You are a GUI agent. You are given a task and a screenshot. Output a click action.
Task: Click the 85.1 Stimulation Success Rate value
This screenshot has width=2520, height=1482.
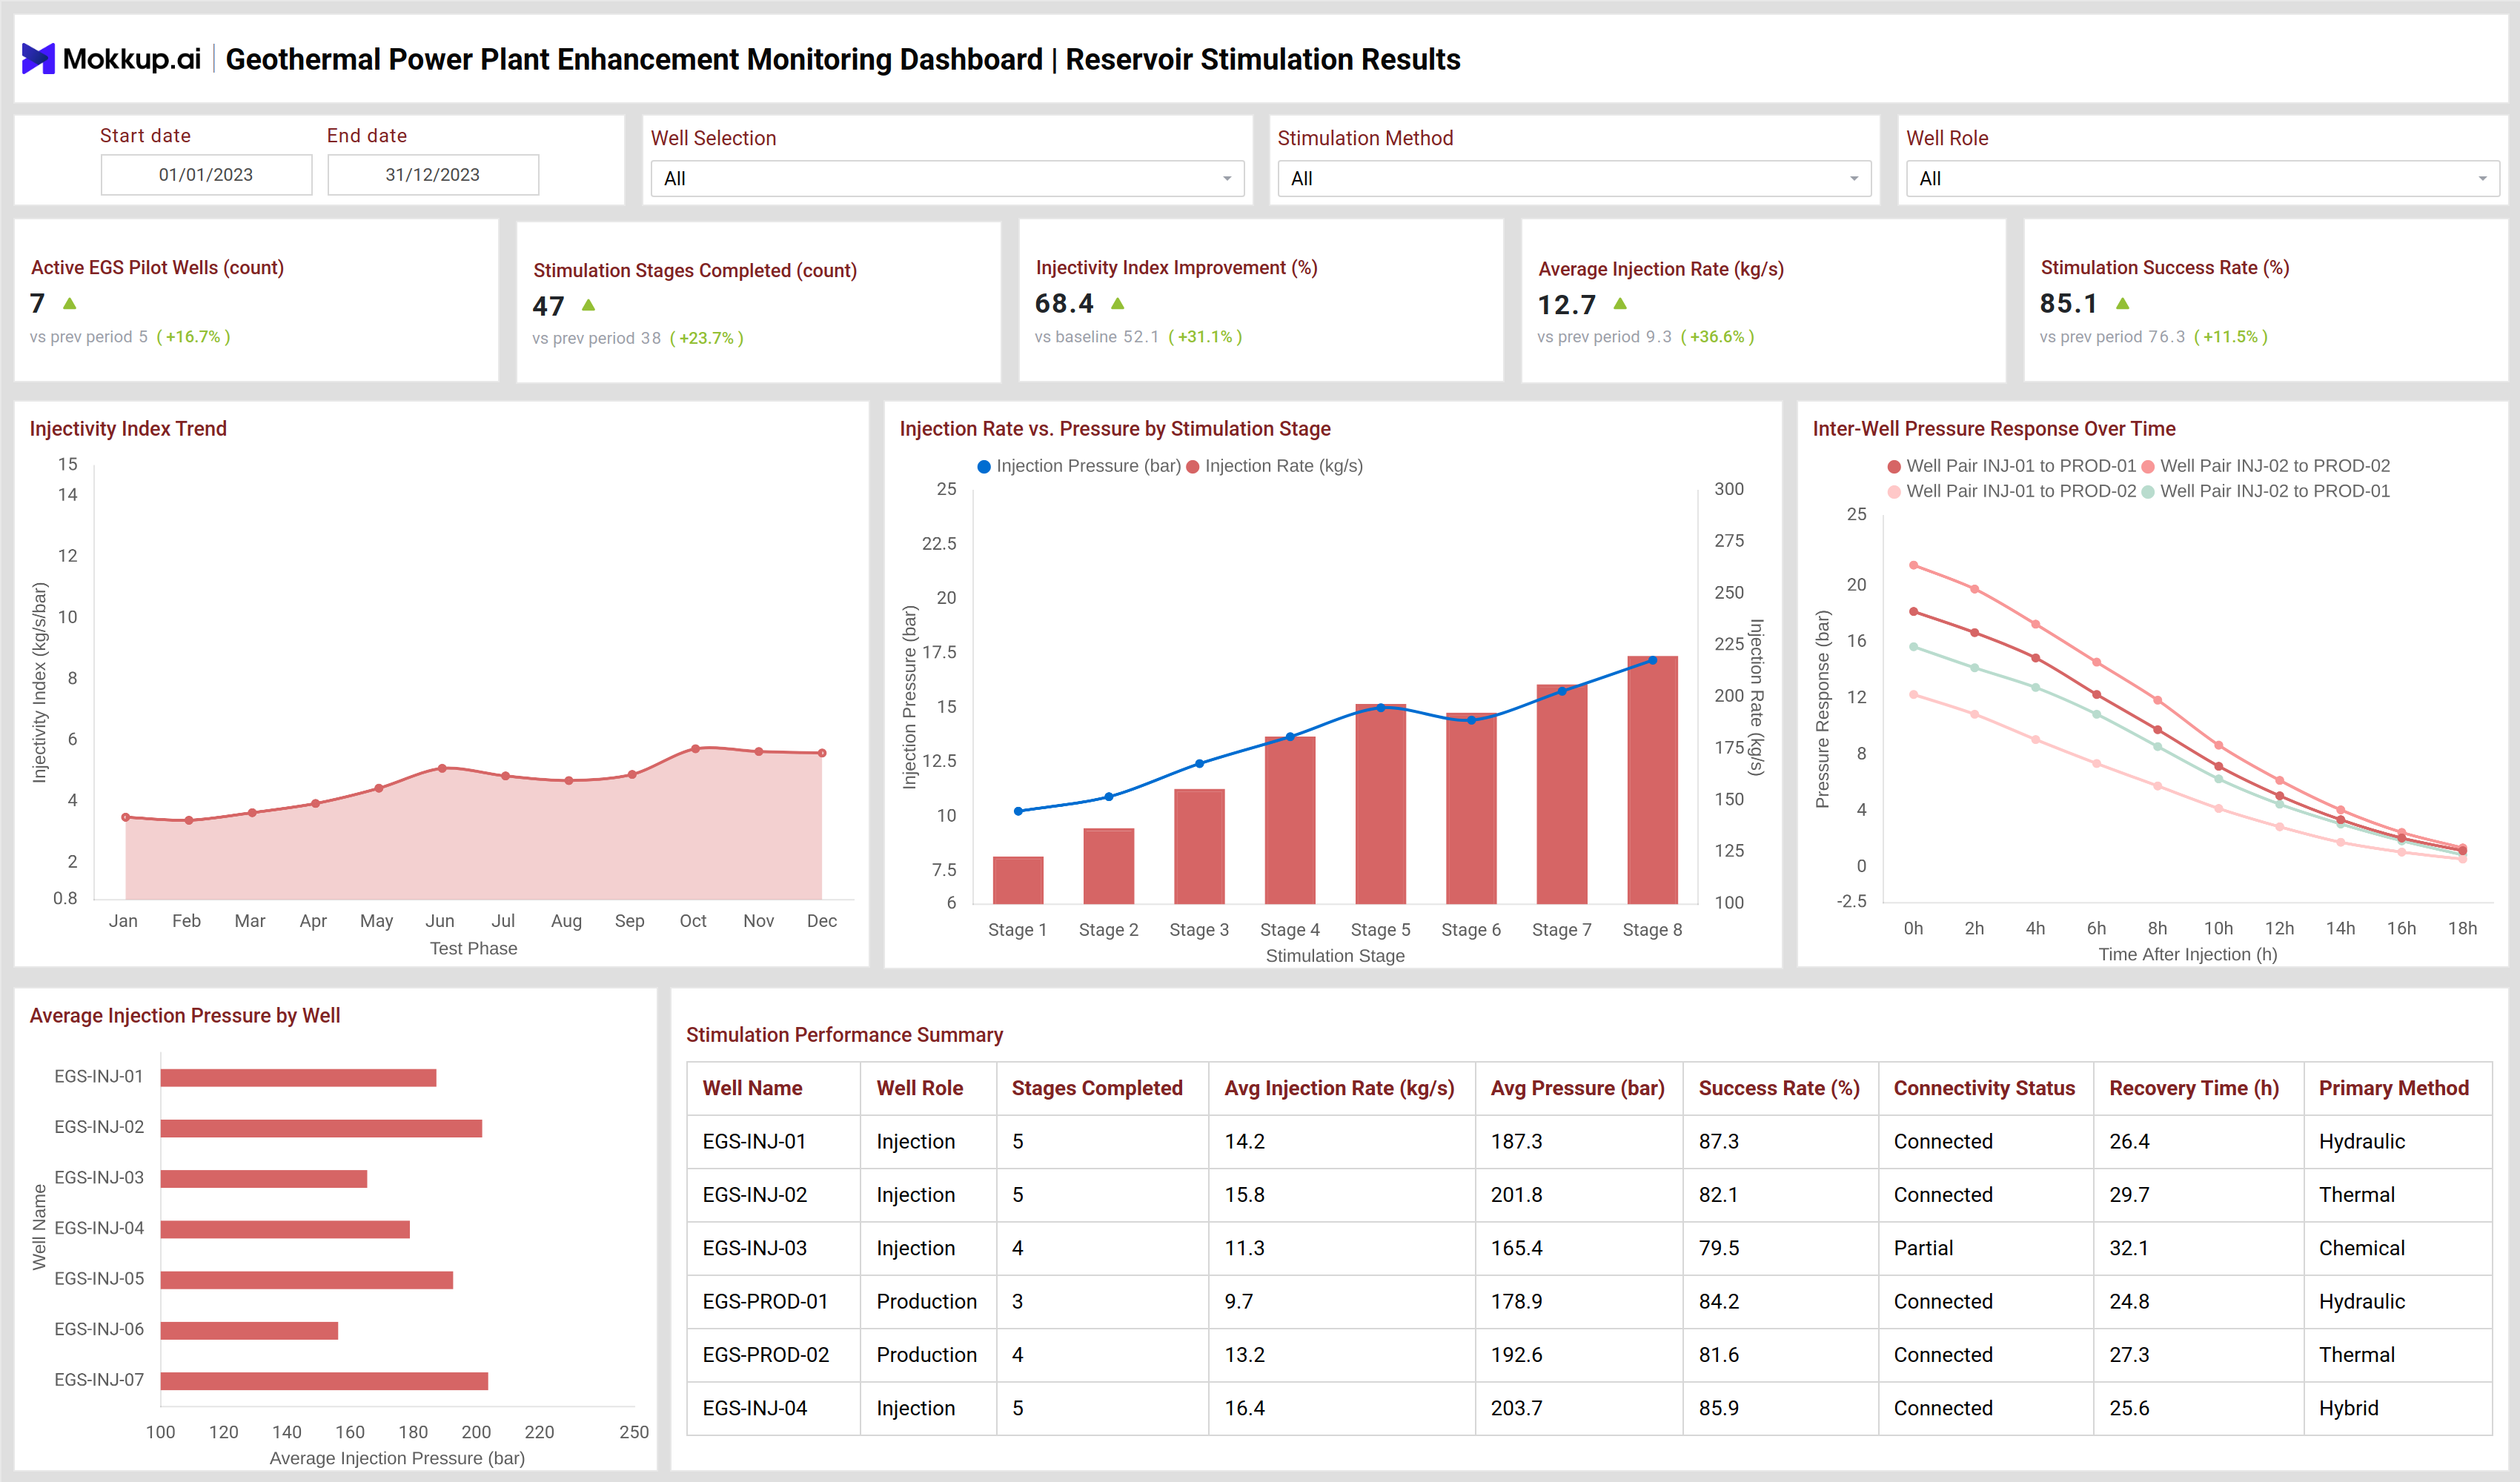[2068, 303]
